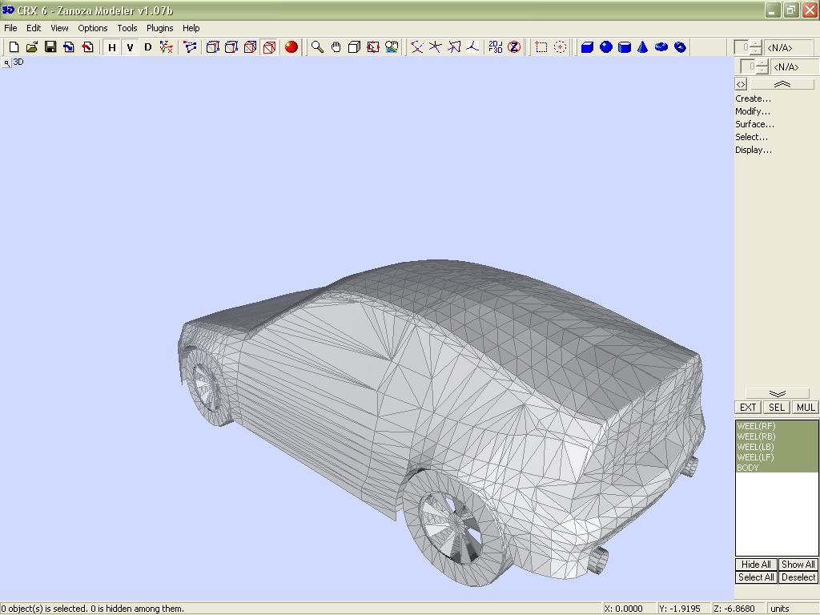Toggle the V axis button
This screenshot has height=615, width=820.
click(130, 47)
